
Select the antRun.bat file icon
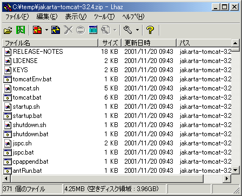coord(8,171)
